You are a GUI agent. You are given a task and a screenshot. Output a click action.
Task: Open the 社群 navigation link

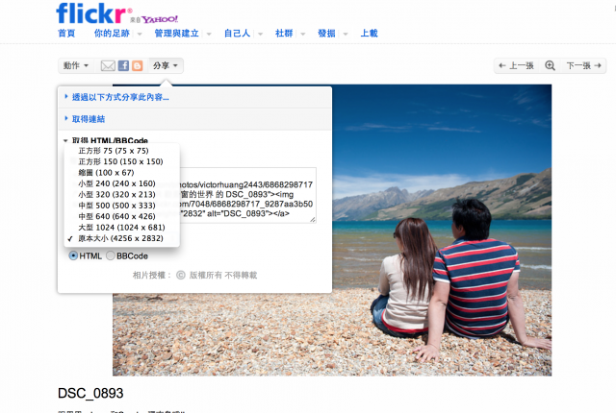pyautogui.click(x=284, y=34)
